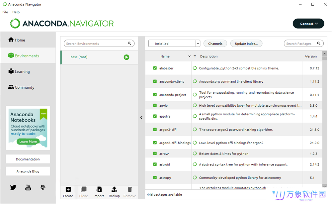Open the GitHub icon link
Screen dimensions: 332x204
43,187
